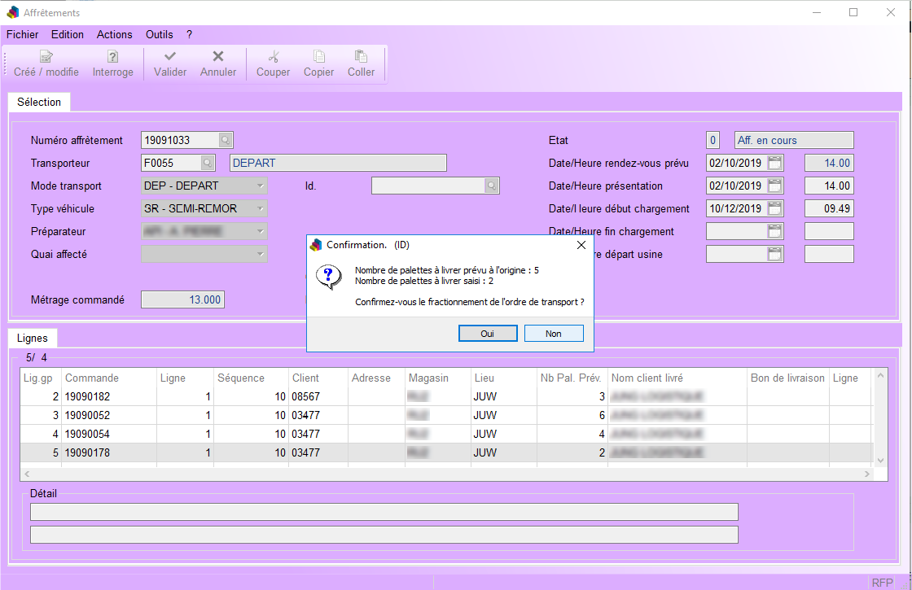Click the Id. input field

coord(428,186)
